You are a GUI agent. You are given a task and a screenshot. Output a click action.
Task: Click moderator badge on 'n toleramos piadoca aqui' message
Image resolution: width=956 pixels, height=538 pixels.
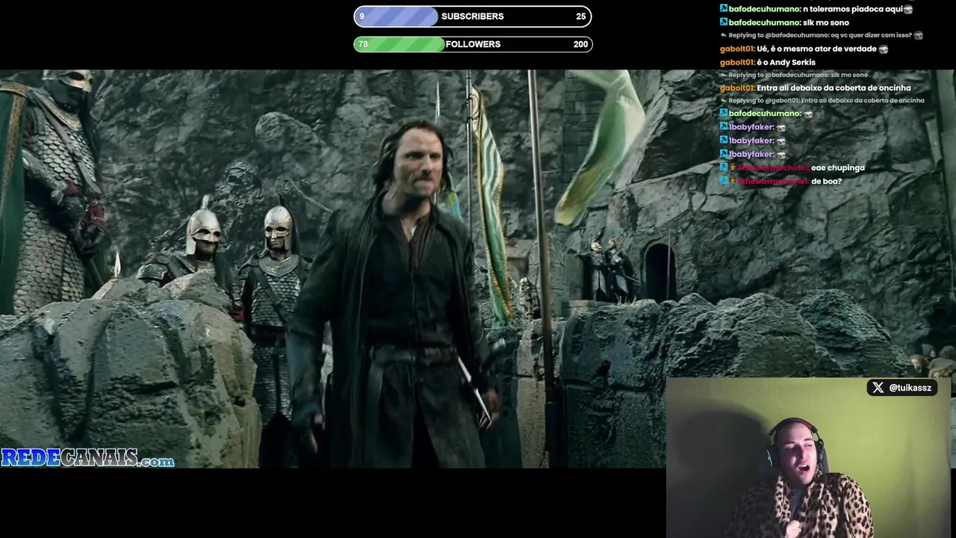[x=724, y=9]
